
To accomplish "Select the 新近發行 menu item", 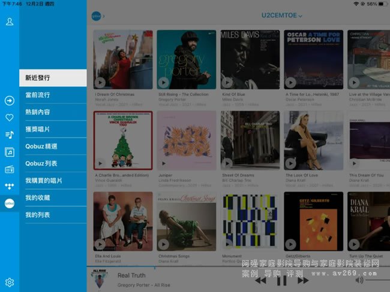I will (53, 78).
